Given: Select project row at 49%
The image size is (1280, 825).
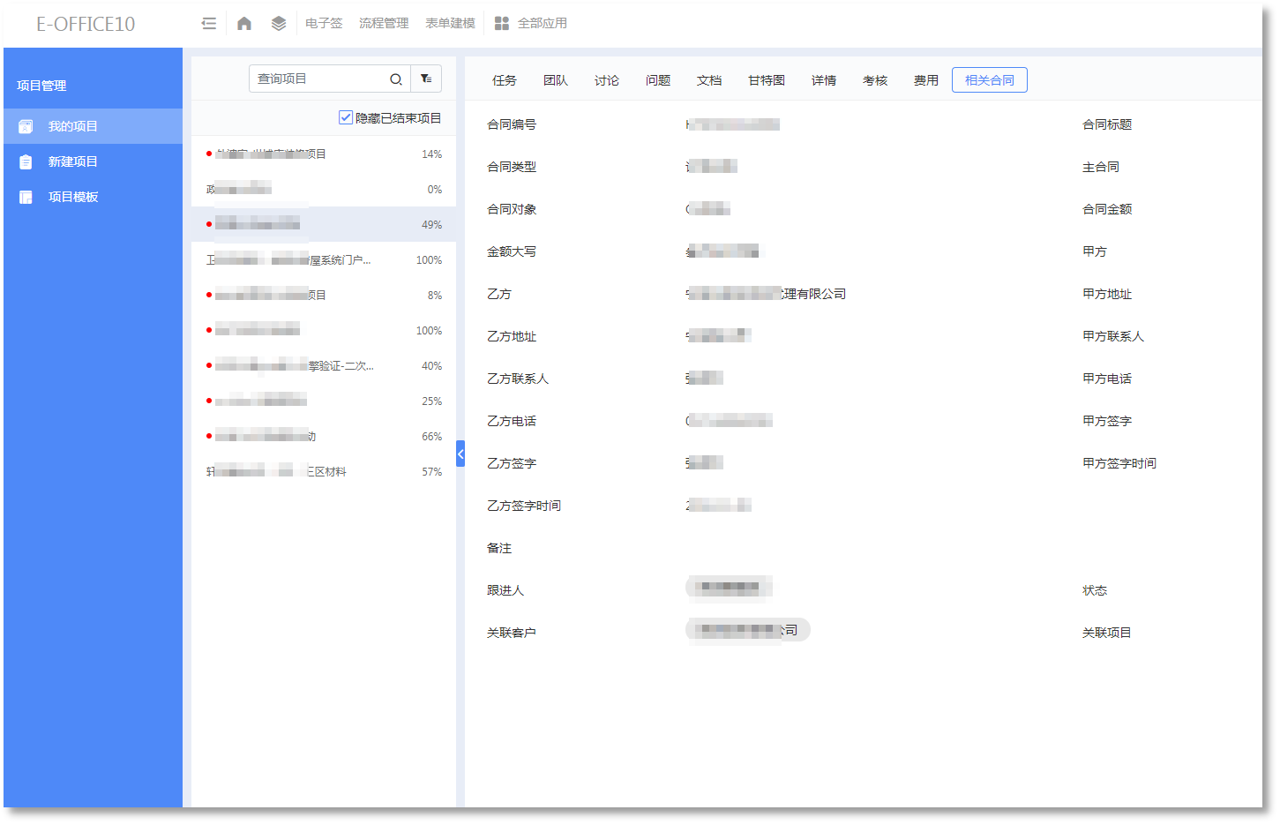Looking at the screenshot, I should pyautogui.click(x=324, y=224).
